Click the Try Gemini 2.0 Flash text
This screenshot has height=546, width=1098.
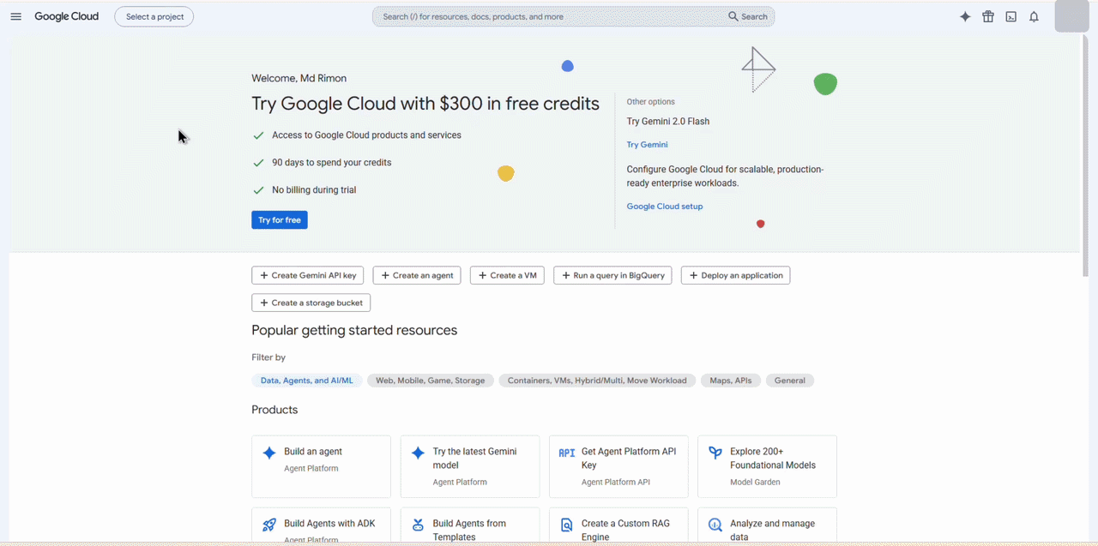(668, 122)
